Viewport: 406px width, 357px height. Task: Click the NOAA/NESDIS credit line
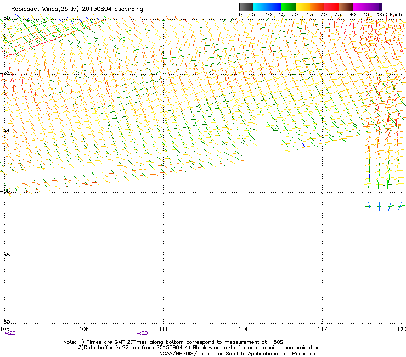(237, 354)
